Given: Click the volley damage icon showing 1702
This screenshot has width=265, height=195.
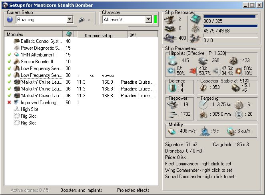Looking at the screenshot, I should click(x=173, y=115).
